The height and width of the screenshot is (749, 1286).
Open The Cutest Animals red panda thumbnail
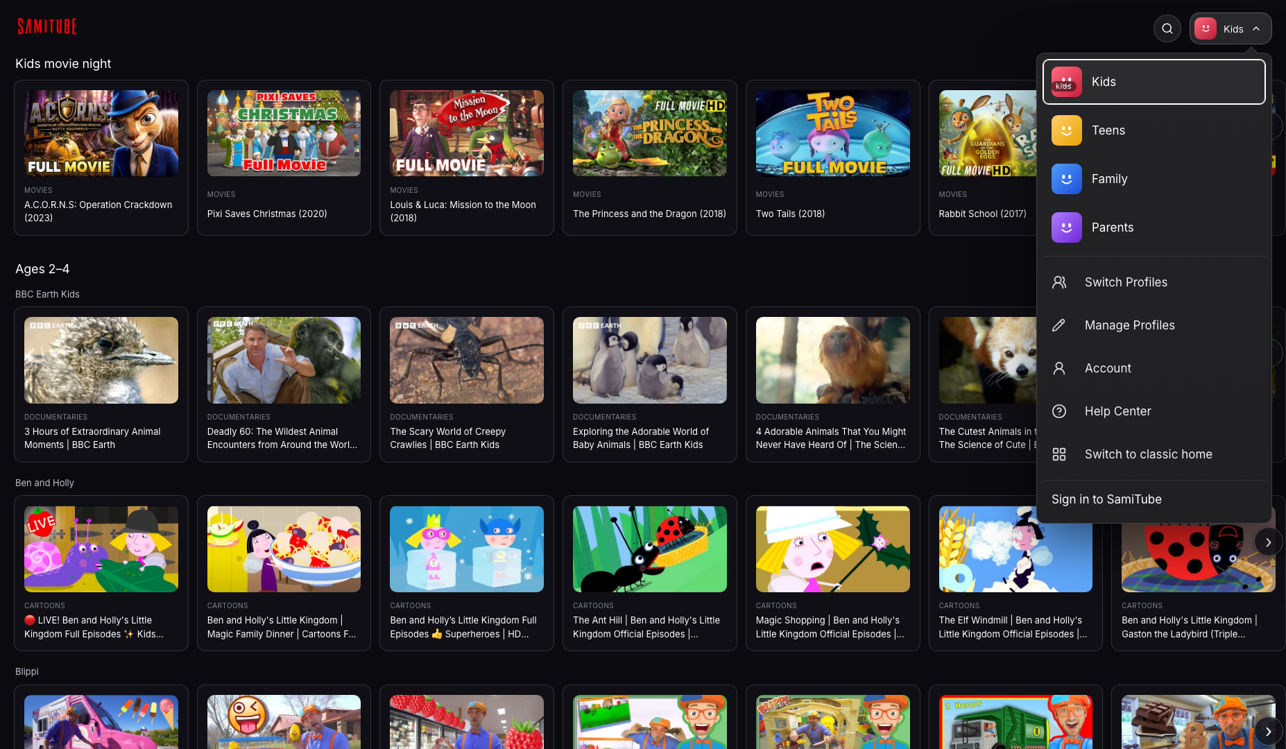pyautogui.click(x=988, y=361)
